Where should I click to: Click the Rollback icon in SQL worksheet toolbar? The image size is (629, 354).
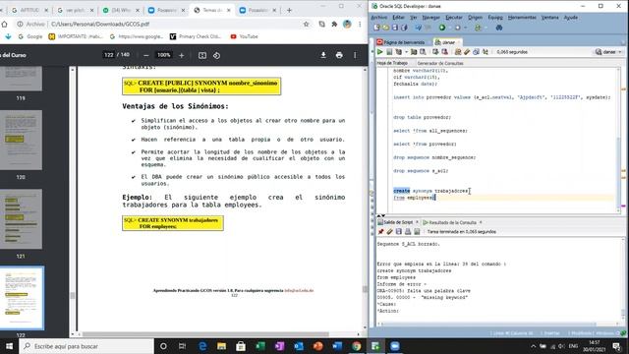(444, 52)
